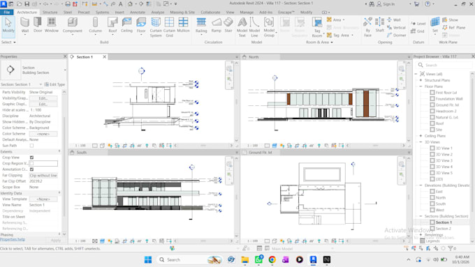Select the Ceiling tool
This screenshot has width=475, height=267.
pyautogui.click(x=126, y=25)
